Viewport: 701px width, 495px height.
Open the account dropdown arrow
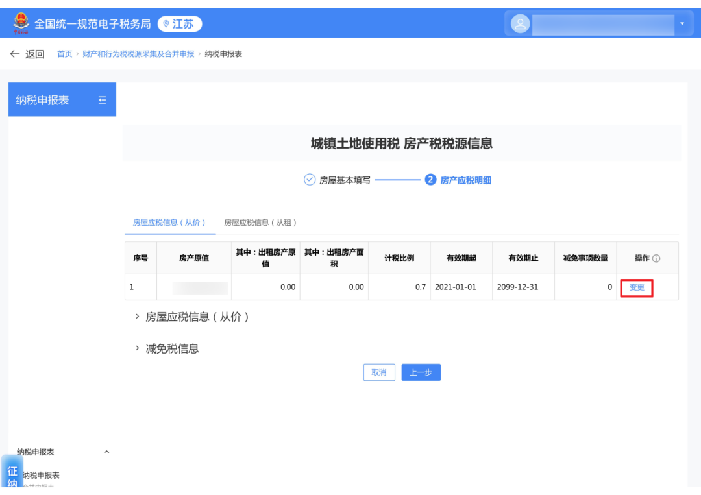pyautogui.click(x=682, y=23)
